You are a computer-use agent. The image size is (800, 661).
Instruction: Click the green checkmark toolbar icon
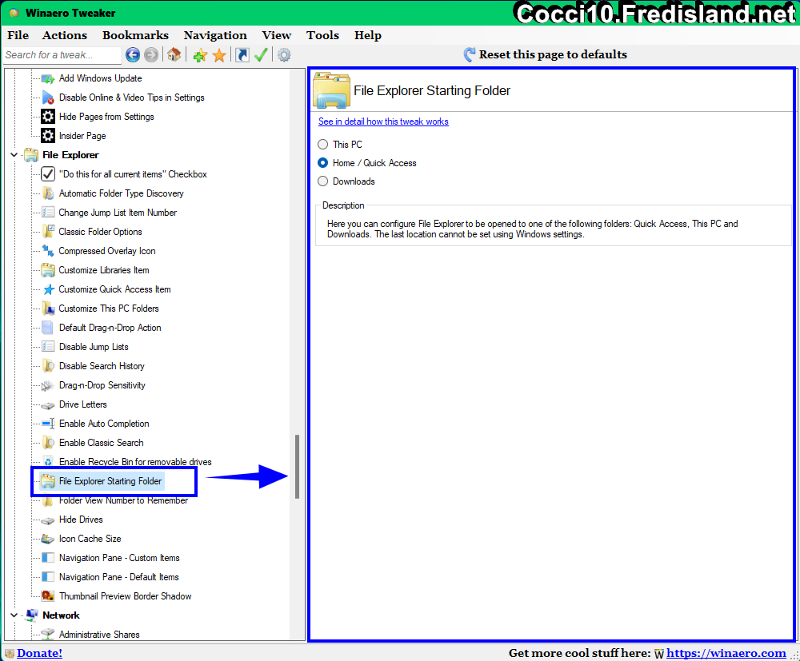[x=261, y=54]
